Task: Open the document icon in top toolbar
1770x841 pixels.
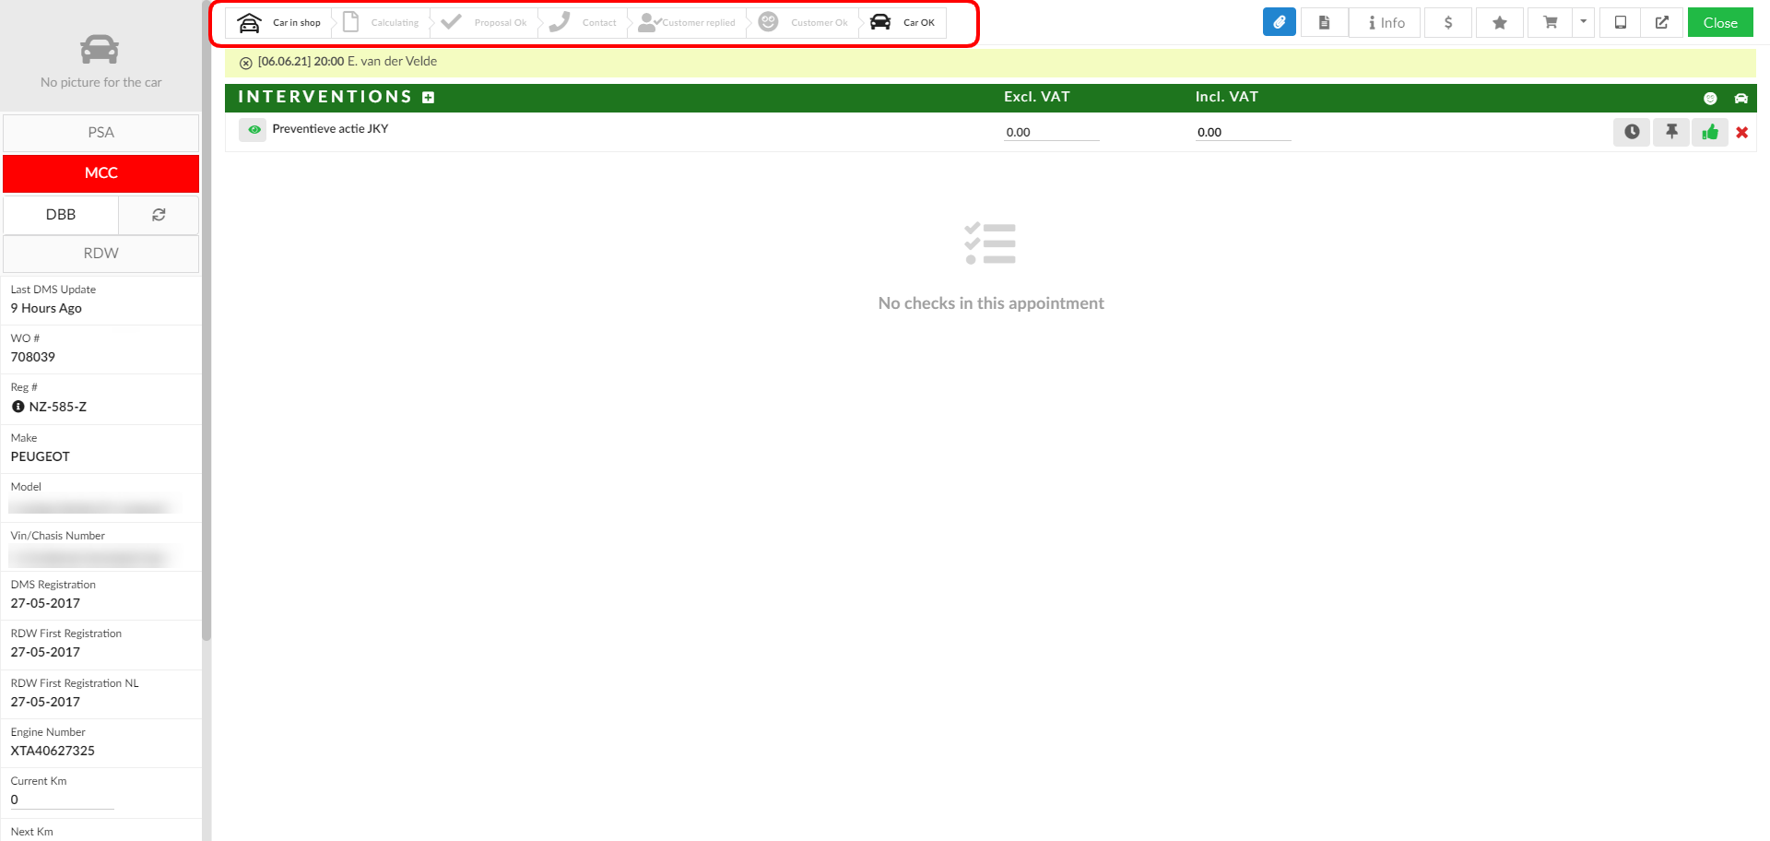Action: [1324, 22]
